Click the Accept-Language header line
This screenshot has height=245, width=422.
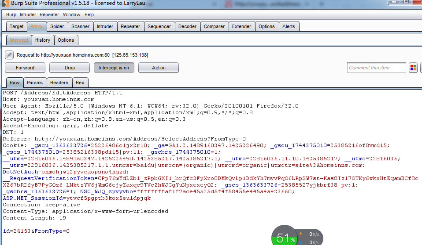click(x=94, y=119)
